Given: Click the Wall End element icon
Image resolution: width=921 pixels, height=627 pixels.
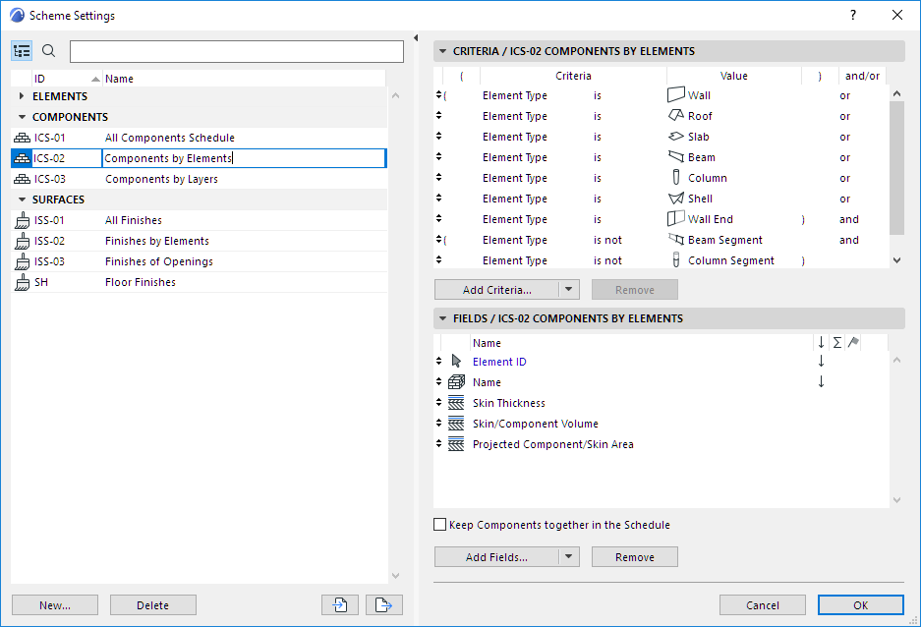Looking at the screenshot, I should click(x=676, y=218).
